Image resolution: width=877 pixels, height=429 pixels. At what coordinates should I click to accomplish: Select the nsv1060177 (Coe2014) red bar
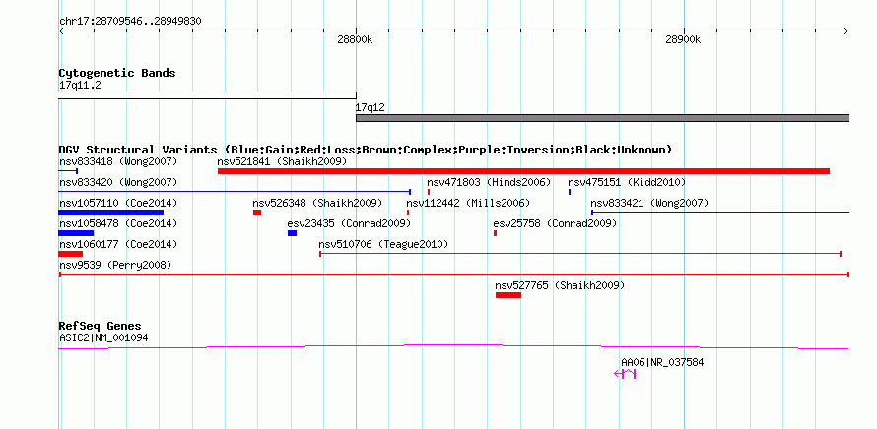pyautogui.click(x=71, y=254)
